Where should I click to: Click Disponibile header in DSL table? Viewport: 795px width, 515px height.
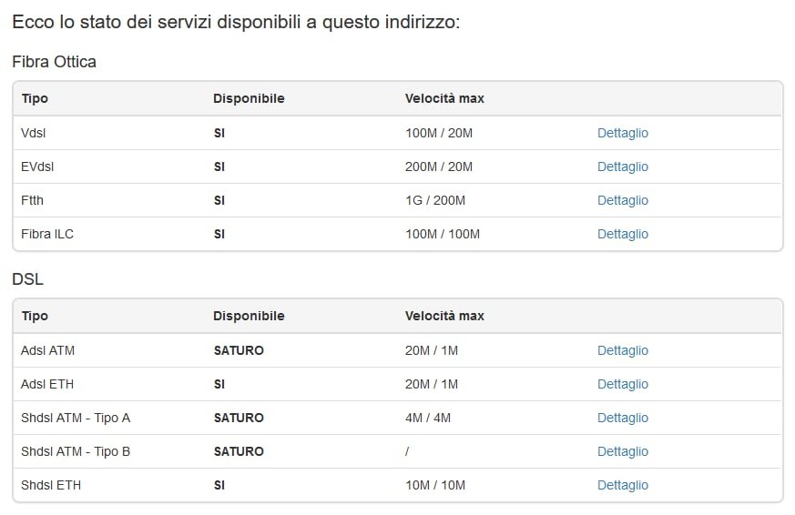click(x=249, y=316)
